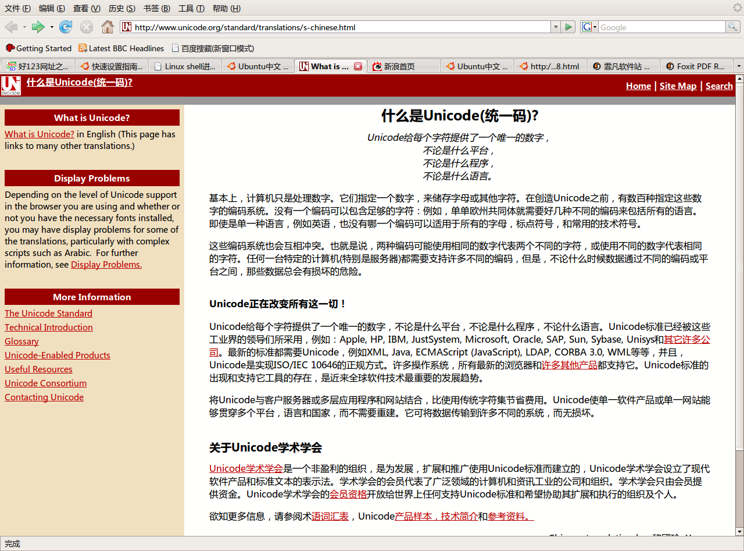
Task: Open the 帮助 menu
Action: pos(227,8)
